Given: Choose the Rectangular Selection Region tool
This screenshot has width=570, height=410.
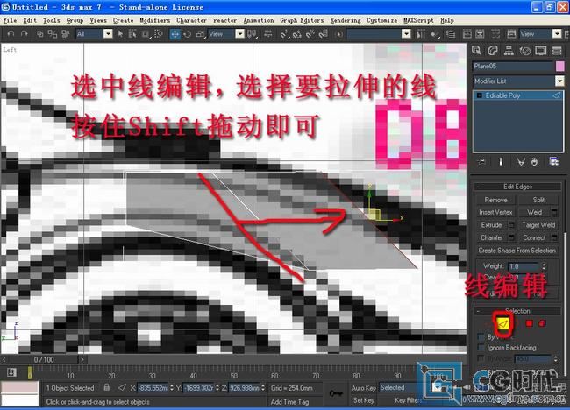Looking at the screenshot, I should click(x=146, y=34).
